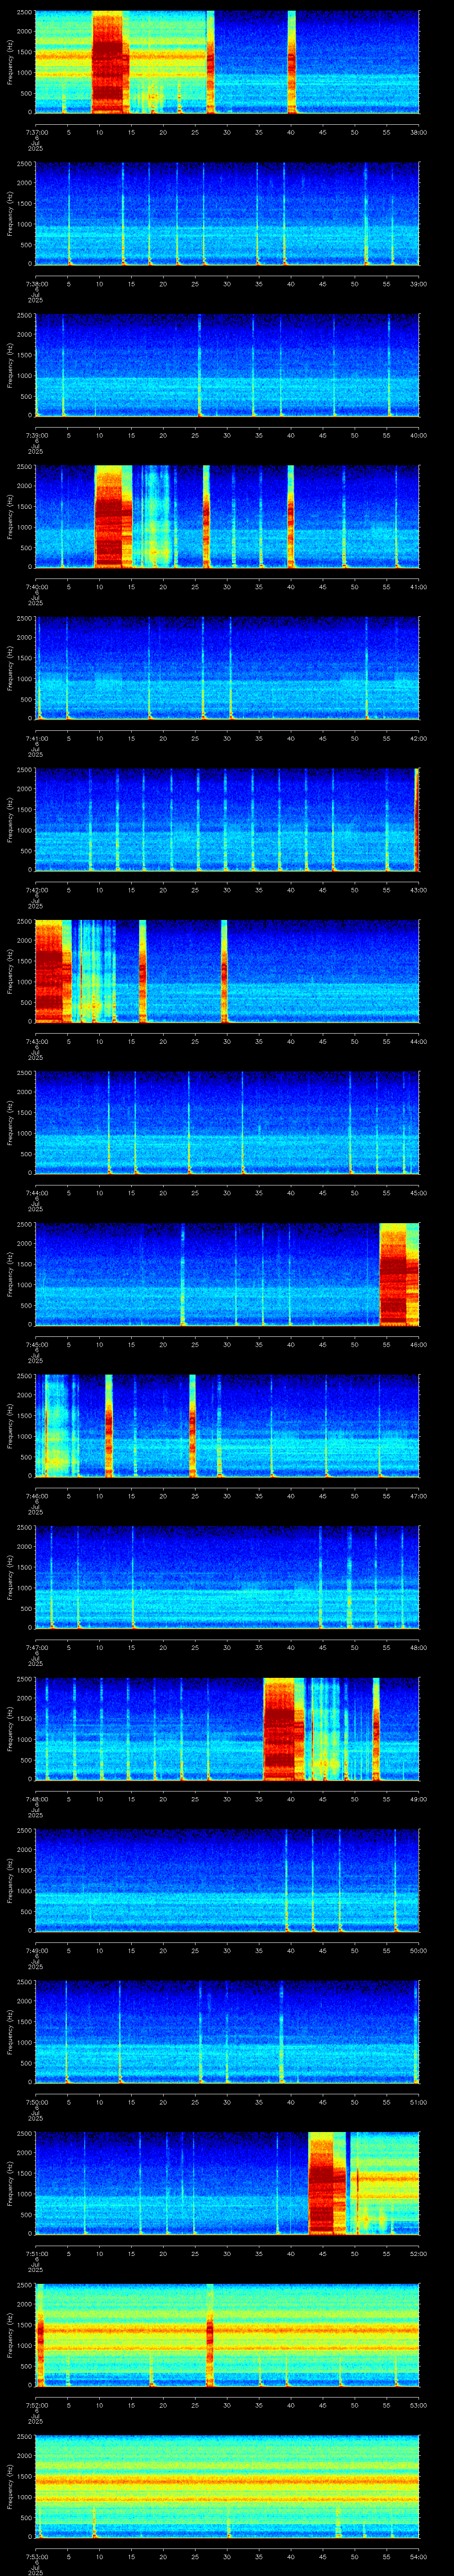Click the 7:39:00 start time label
The width and height of the screenshot is (454, 2576).
pyautogui.click(x=36, y=435)
